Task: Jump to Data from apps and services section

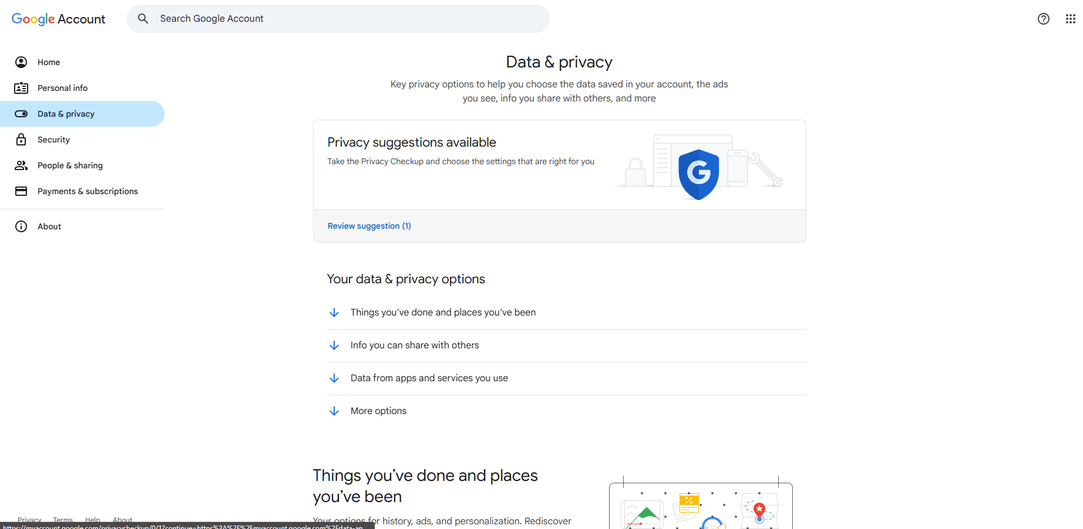Action: pyautogui.click(x=429, y=378)
